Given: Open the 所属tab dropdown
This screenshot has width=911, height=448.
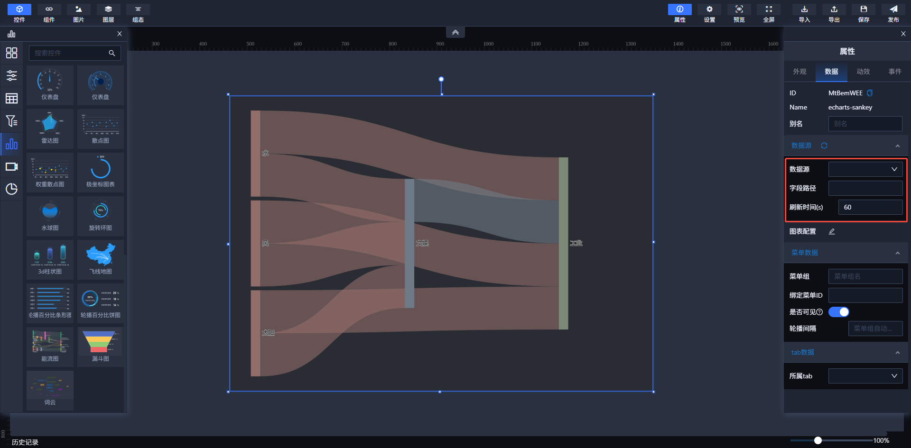Looking at the screenshot, I should tap(865, 376).
